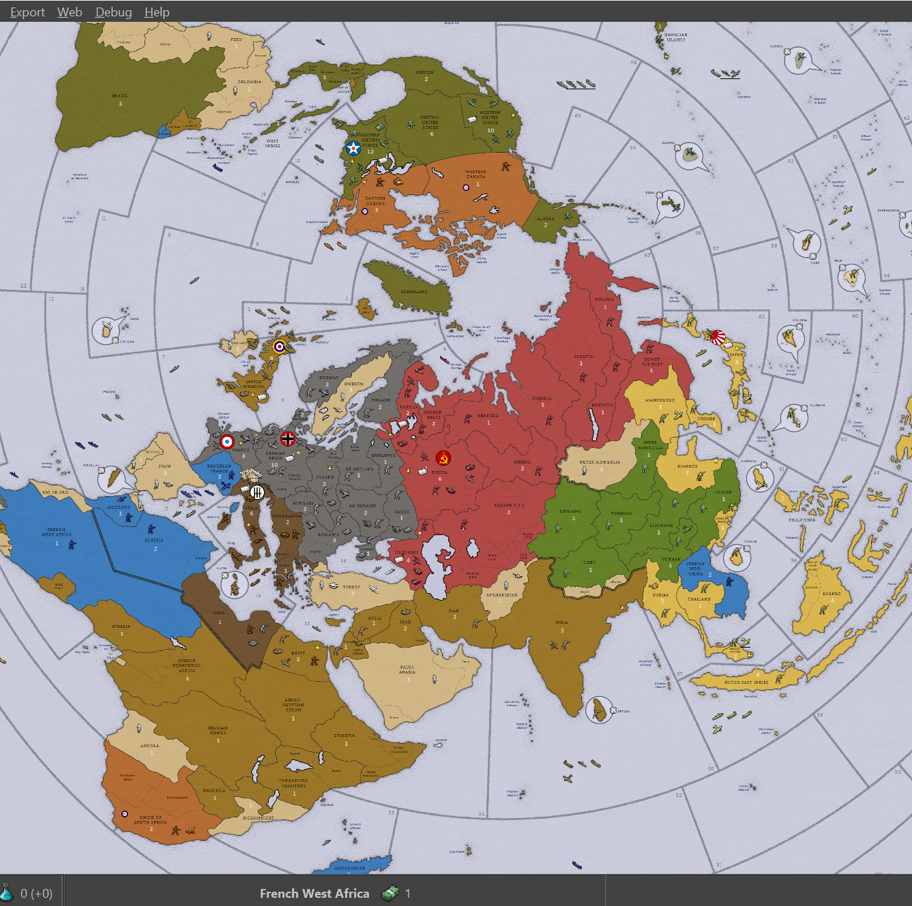
Task: Select the Anglo-Egyptian Sudan territory
Action: click(293, 705)
